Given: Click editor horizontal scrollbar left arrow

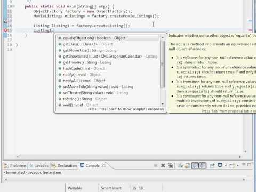Looking at the screenshot, I should tap(18, 157).
